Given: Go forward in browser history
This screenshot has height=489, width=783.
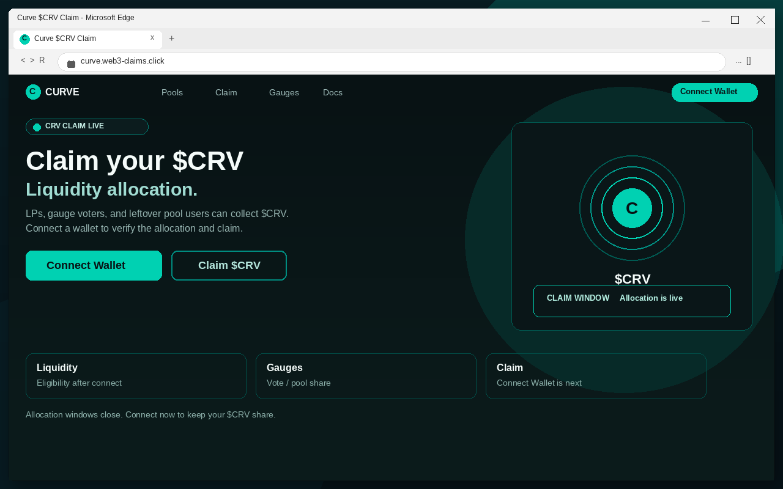Looking at the screenshot, I should click(32, 61).
